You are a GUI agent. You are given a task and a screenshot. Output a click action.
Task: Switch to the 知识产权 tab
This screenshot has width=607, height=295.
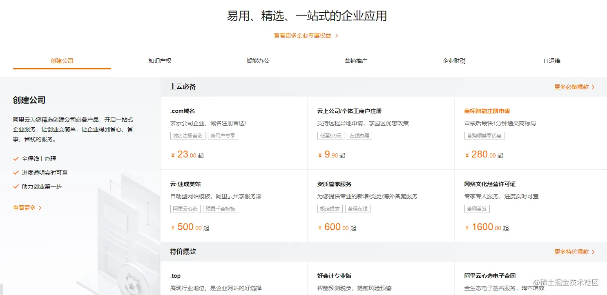click(160, 61)
